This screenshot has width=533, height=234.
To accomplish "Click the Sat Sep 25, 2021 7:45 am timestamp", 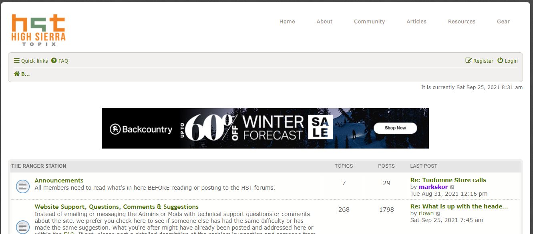I will coord(447,220).
